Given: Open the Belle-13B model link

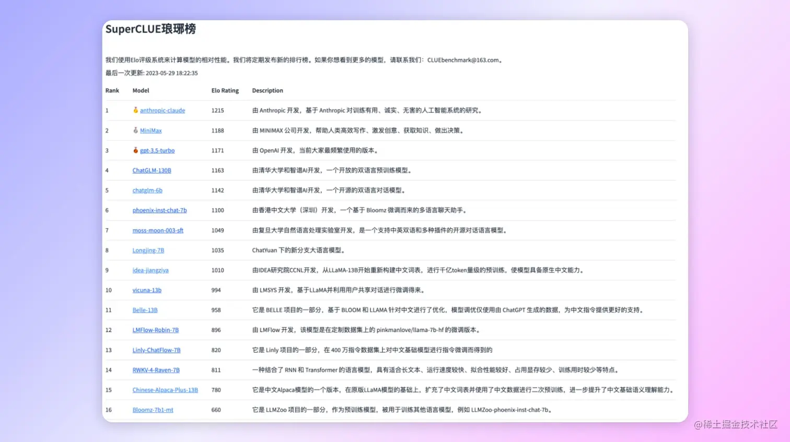Looking at the screenshot, I should click(145, 310).
